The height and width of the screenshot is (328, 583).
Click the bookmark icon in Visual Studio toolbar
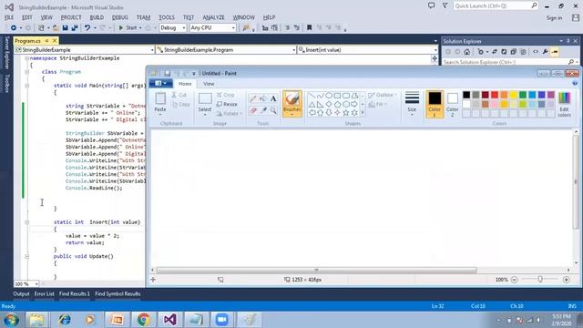click(x=309, y=28)
